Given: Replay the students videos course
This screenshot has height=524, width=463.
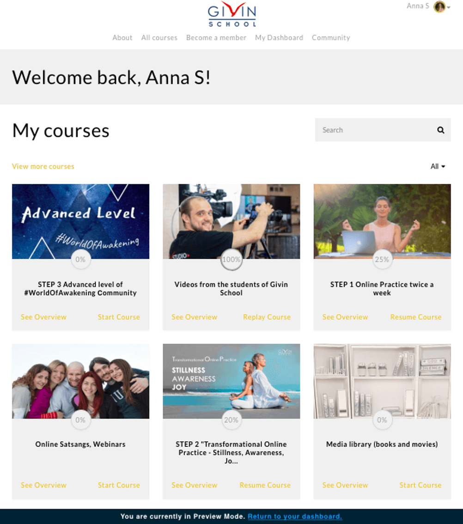Looking at the screenshot, I should click(267, 317).
